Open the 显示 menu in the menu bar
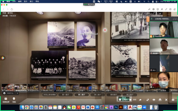This screenshot has height=111, width=178. coord(26,1)
